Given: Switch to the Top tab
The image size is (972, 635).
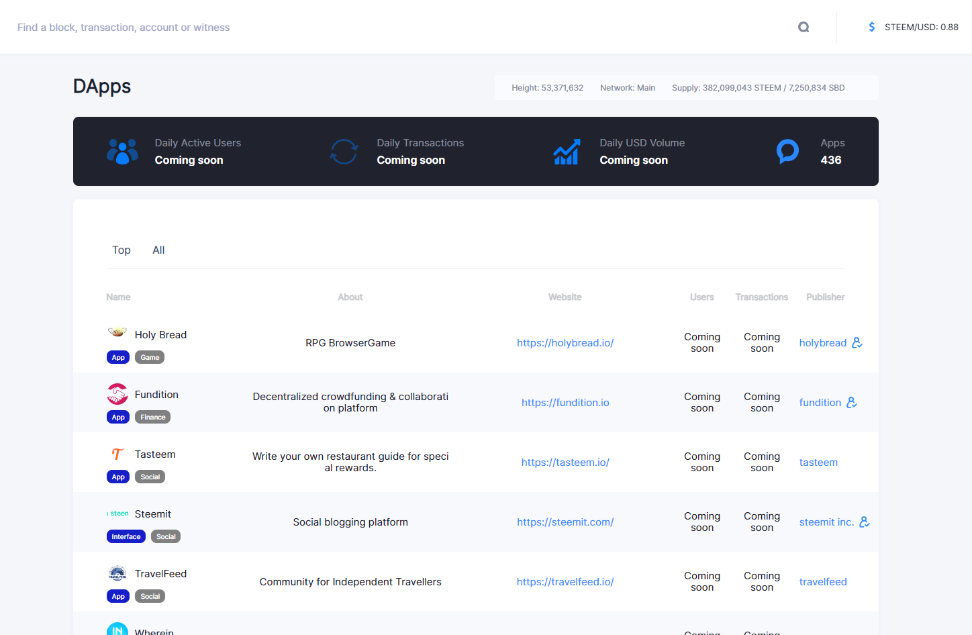Looking at the screenshot, I should tap(121, 250).
